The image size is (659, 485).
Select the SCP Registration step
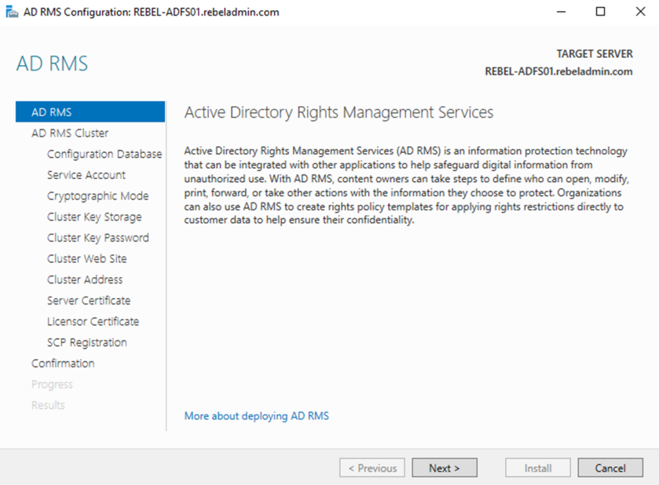click(x=87, y=342)
